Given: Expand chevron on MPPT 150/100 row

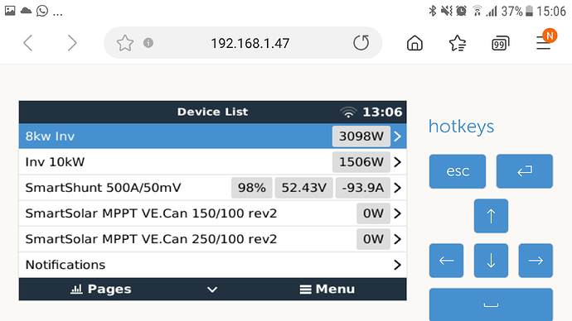Looking at the screenshot, I should pyautogui.click(x=398, y=213).
